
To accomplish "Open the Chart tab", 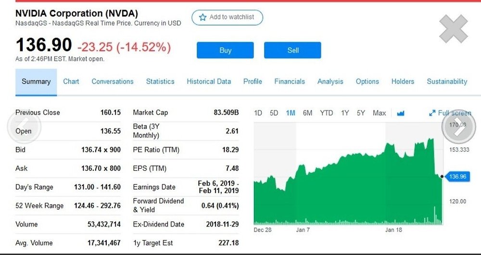I will coord(71,82).
